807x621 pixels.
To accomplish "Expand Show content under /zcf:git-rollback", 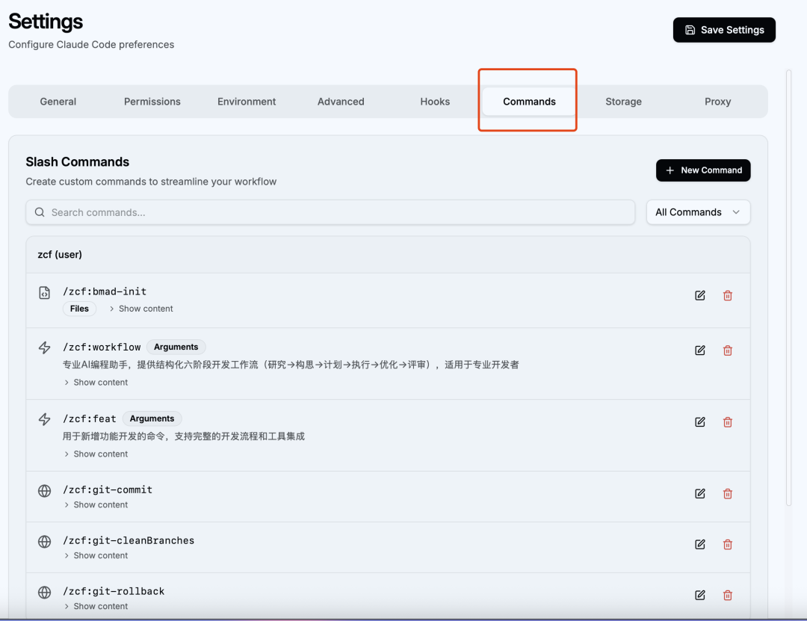I will [x=96, y=606].
